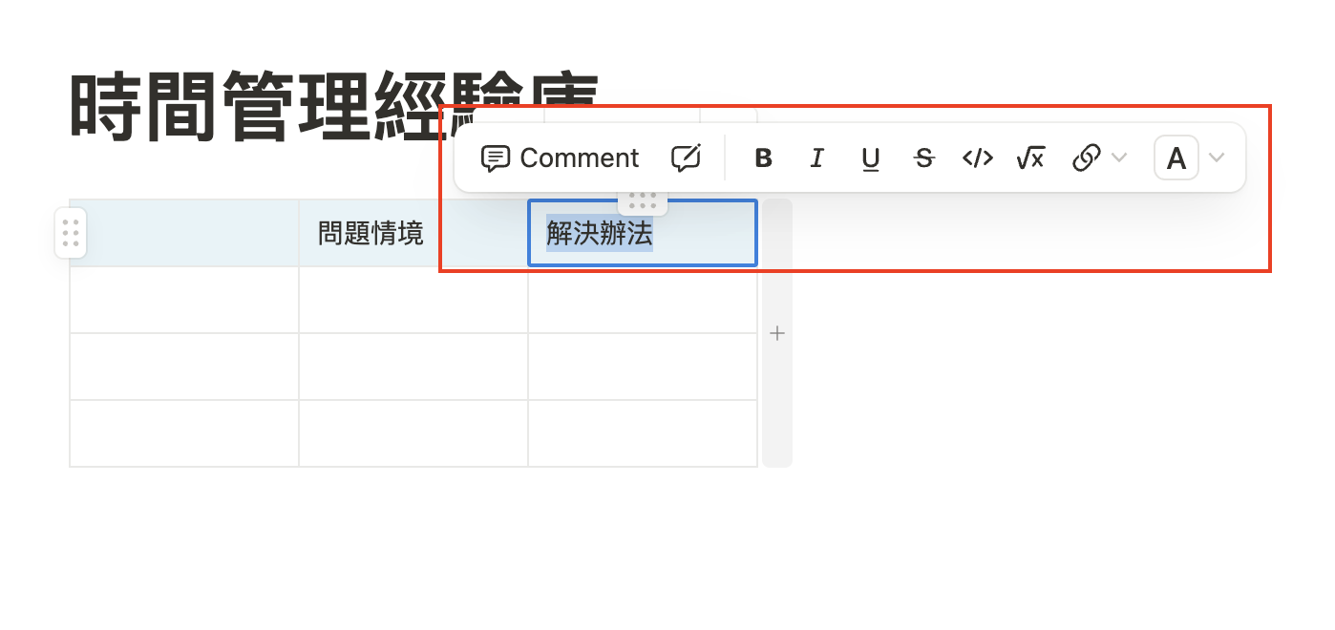Toggle bold formatting
This screenshot has height=630, width=1335.
click(x=763, y=158)
